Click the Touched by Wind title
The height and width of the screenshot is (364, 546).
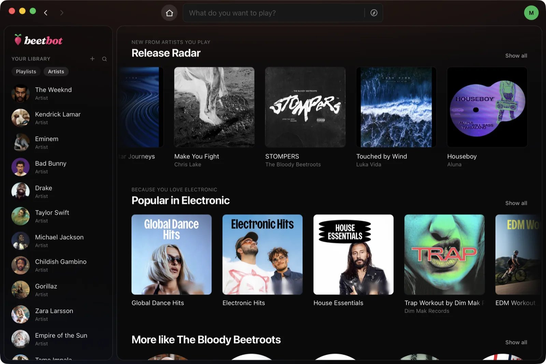pyautogui.click(x=382, y=156)
